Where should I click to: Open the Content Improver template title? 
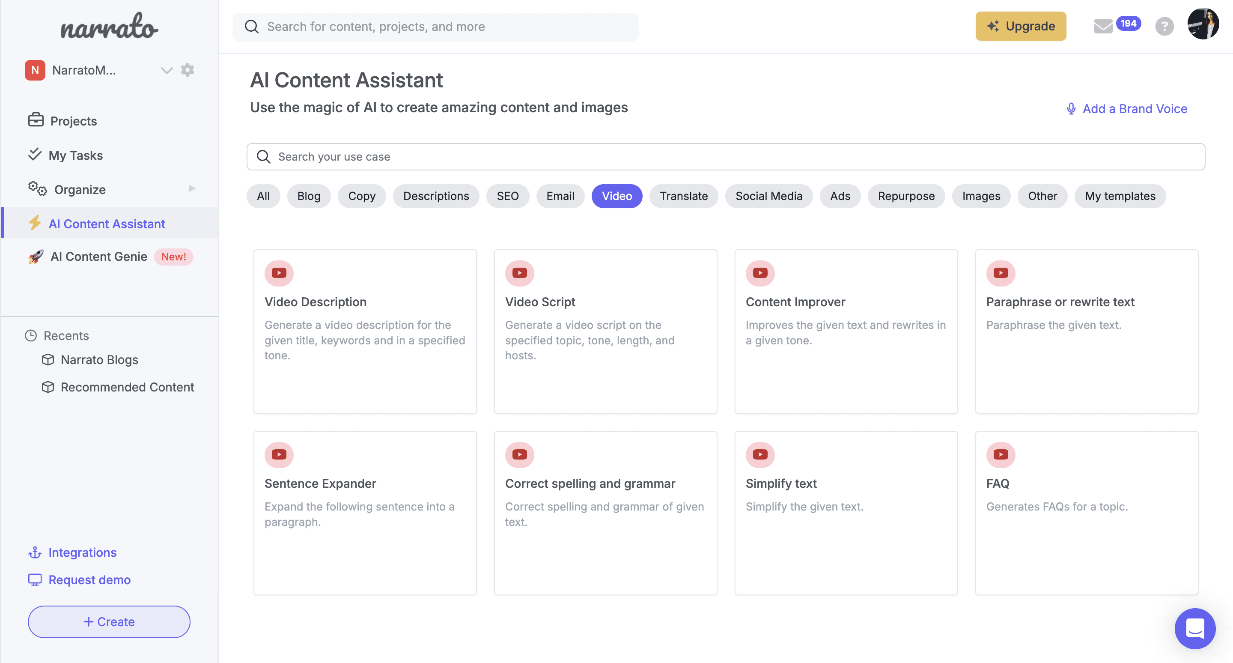pyautogui.click(x=795, y=302)
